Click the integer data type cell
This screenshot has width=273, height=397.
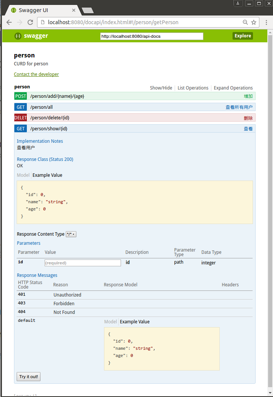pos(208,263)
